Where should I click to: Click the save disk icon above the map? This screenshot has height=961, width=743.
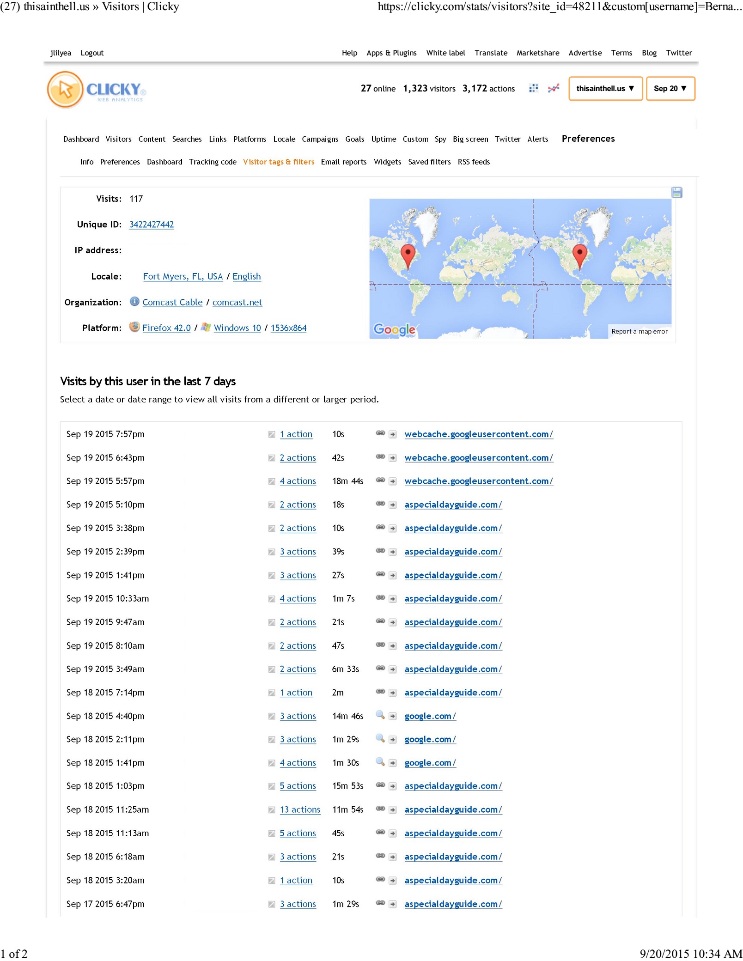tap(676, 192)
